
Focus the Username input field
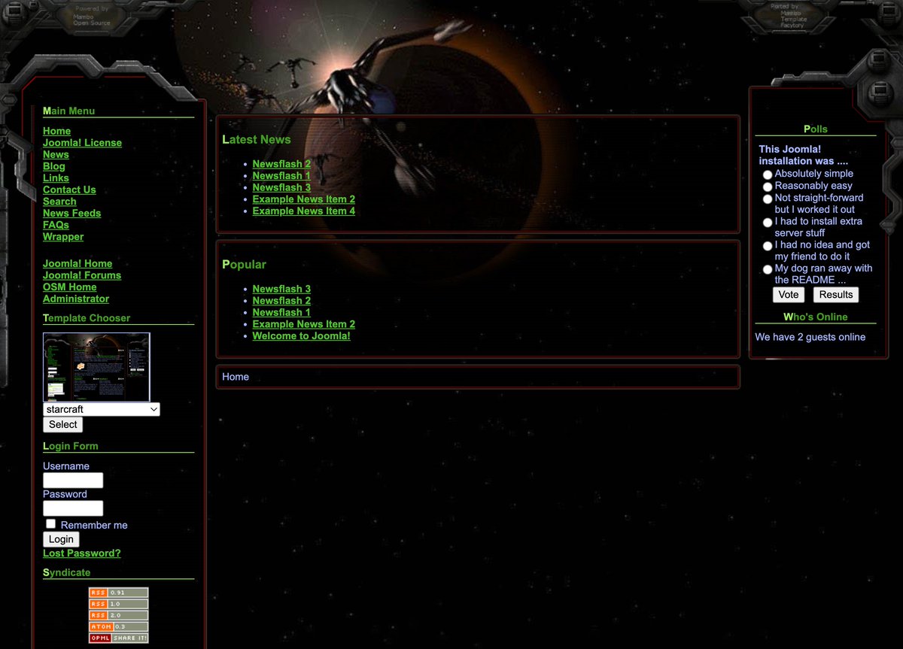(73, 480)
